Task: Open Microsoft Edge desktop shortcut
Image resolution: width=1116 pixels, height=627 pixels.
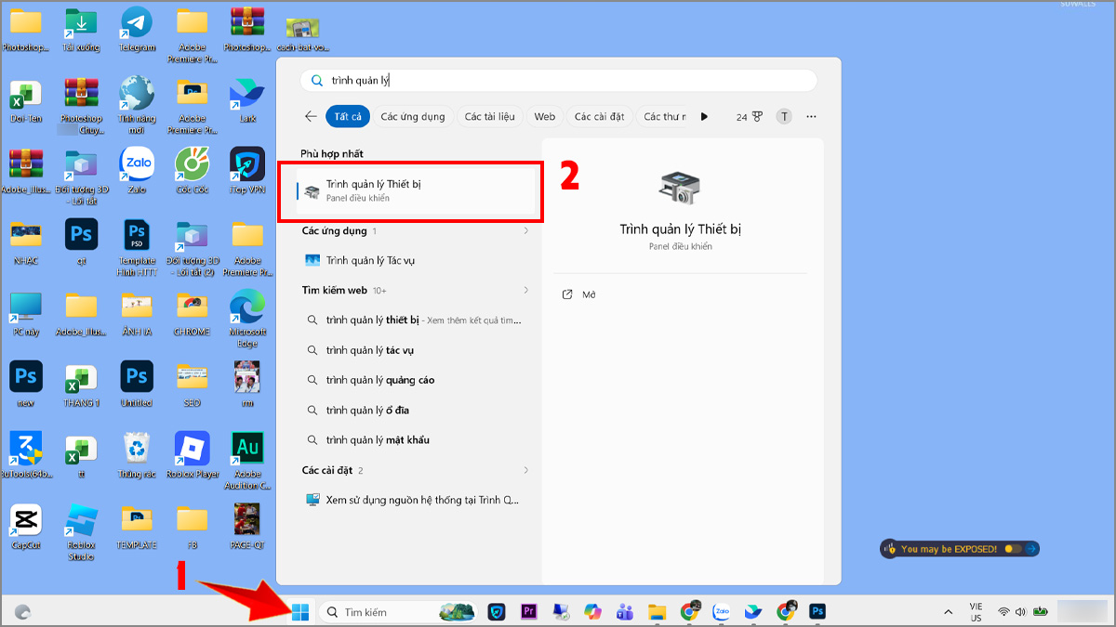Action: click(246, 307)
